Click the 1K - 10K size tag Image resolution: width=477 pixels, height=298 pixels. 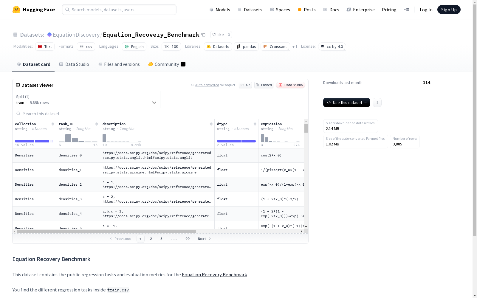coord(171,46)
